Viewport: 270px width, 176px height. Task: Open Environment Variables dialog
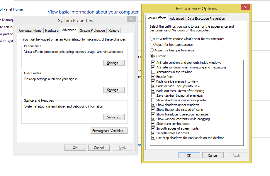click(109, 131)
